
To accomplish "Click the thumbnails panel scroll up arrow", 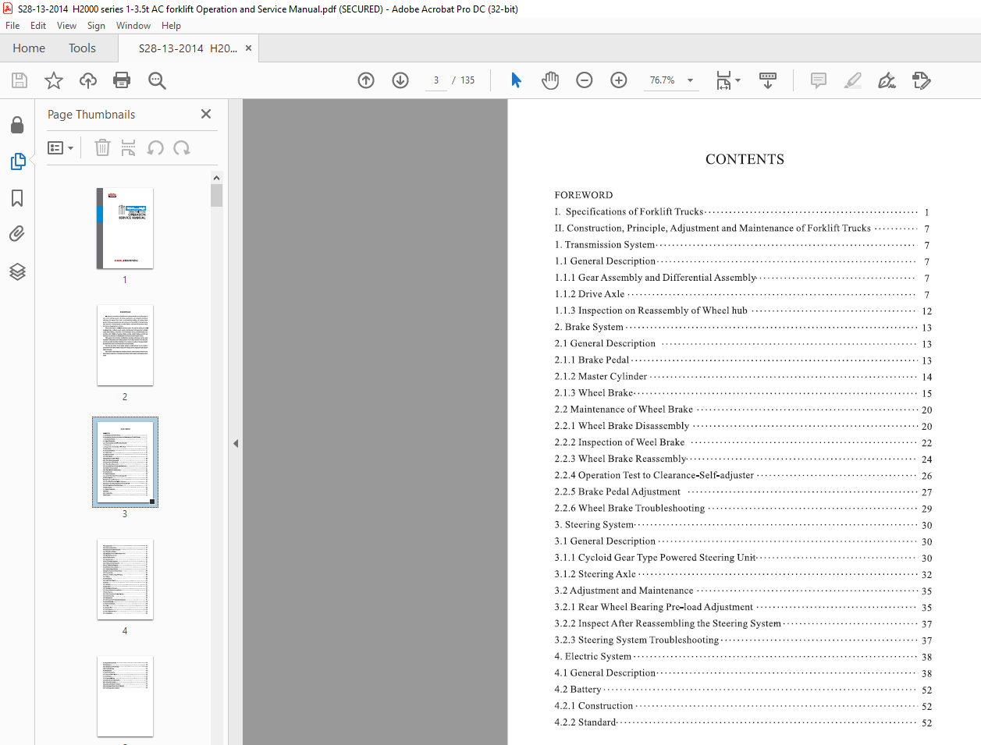I will pos(216,178).
